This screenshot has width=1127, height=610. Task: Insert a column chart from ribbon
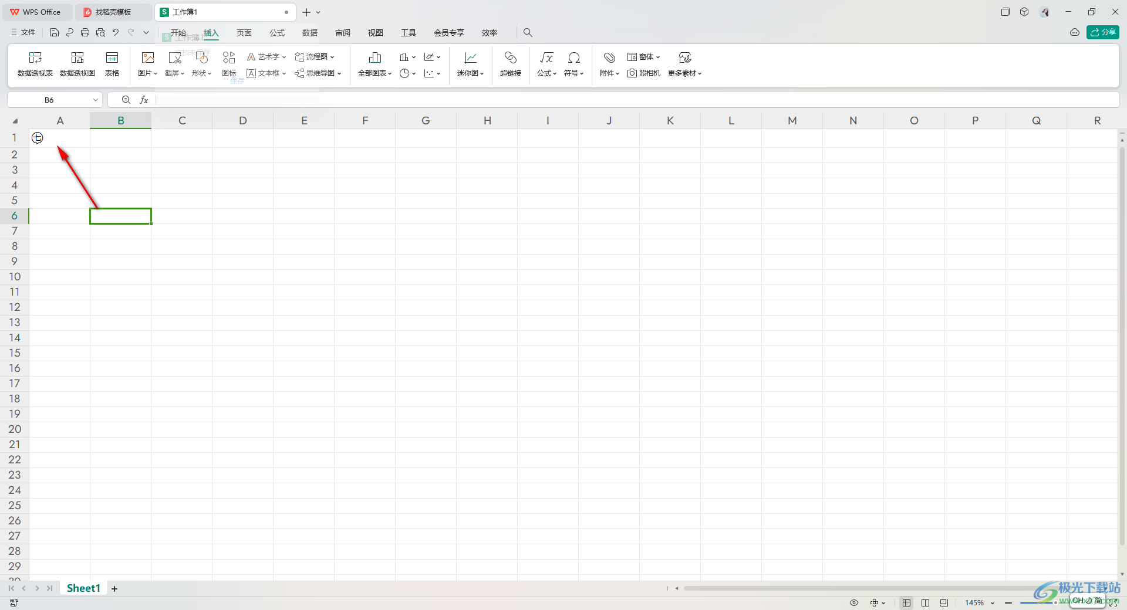407,57
